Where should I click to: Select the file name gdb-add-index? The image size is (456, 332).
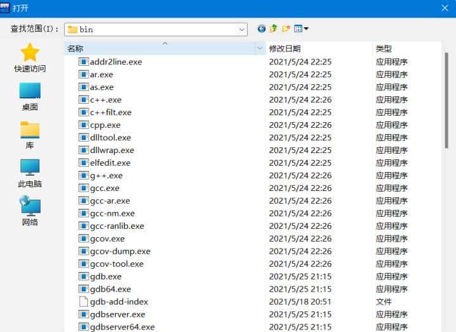coord(119,302)
